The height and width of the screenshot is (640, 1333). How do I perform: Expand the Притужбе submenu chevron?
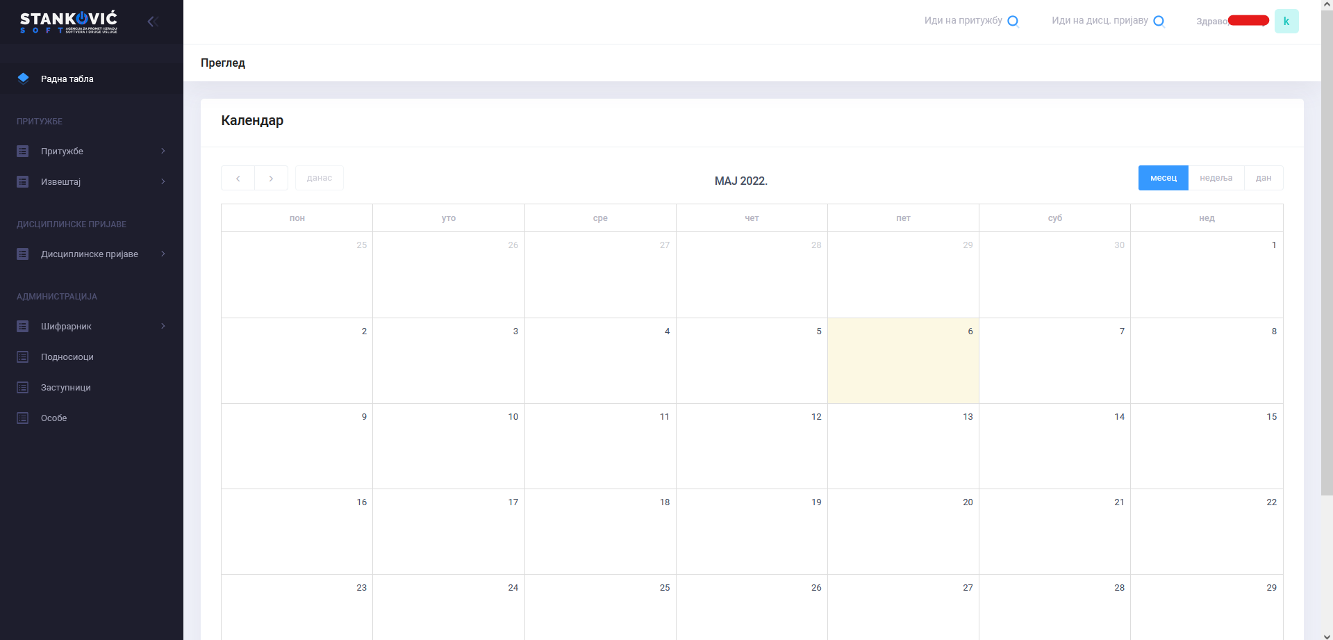click(x=163, y=151)
